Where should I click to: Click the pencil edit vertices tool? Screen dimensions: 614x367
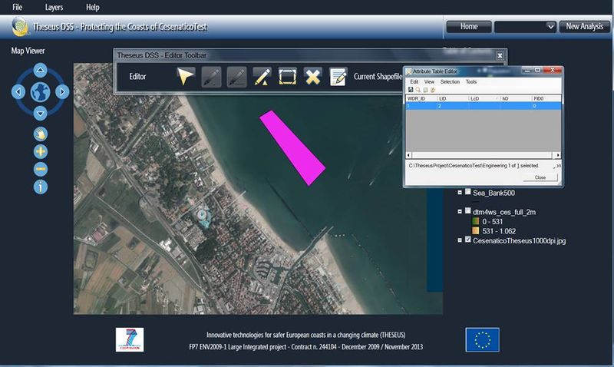262,76
